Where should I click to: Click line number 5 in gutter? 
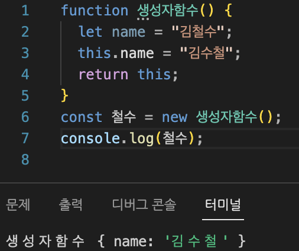[x=25, y=96]
